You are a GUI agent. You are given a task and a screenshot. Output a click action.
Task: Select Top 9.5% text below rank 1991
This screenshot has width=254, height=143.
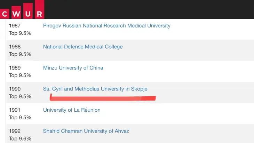coord(20,118)
